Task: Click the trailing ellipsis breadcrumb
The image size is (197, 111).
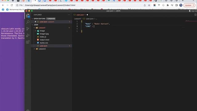Action: point(96,19)
